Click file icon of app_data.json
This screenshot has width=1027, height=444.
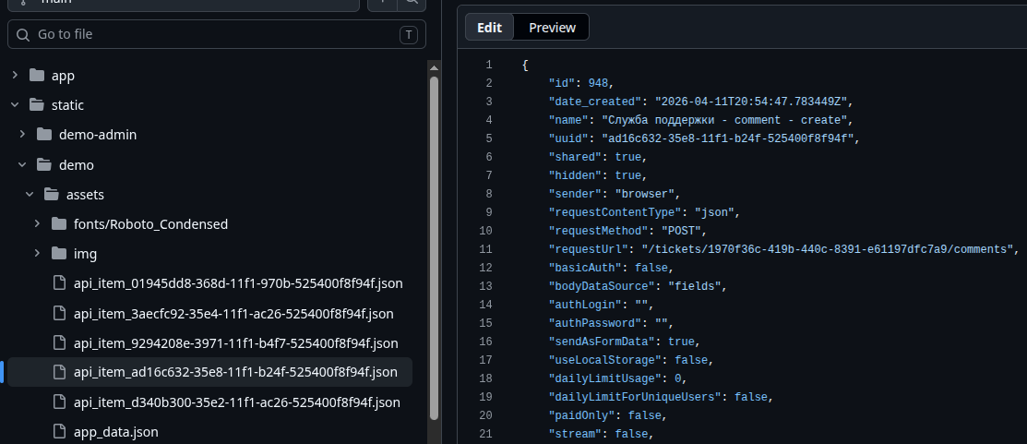pyautogui.click(x=60, y=432)
